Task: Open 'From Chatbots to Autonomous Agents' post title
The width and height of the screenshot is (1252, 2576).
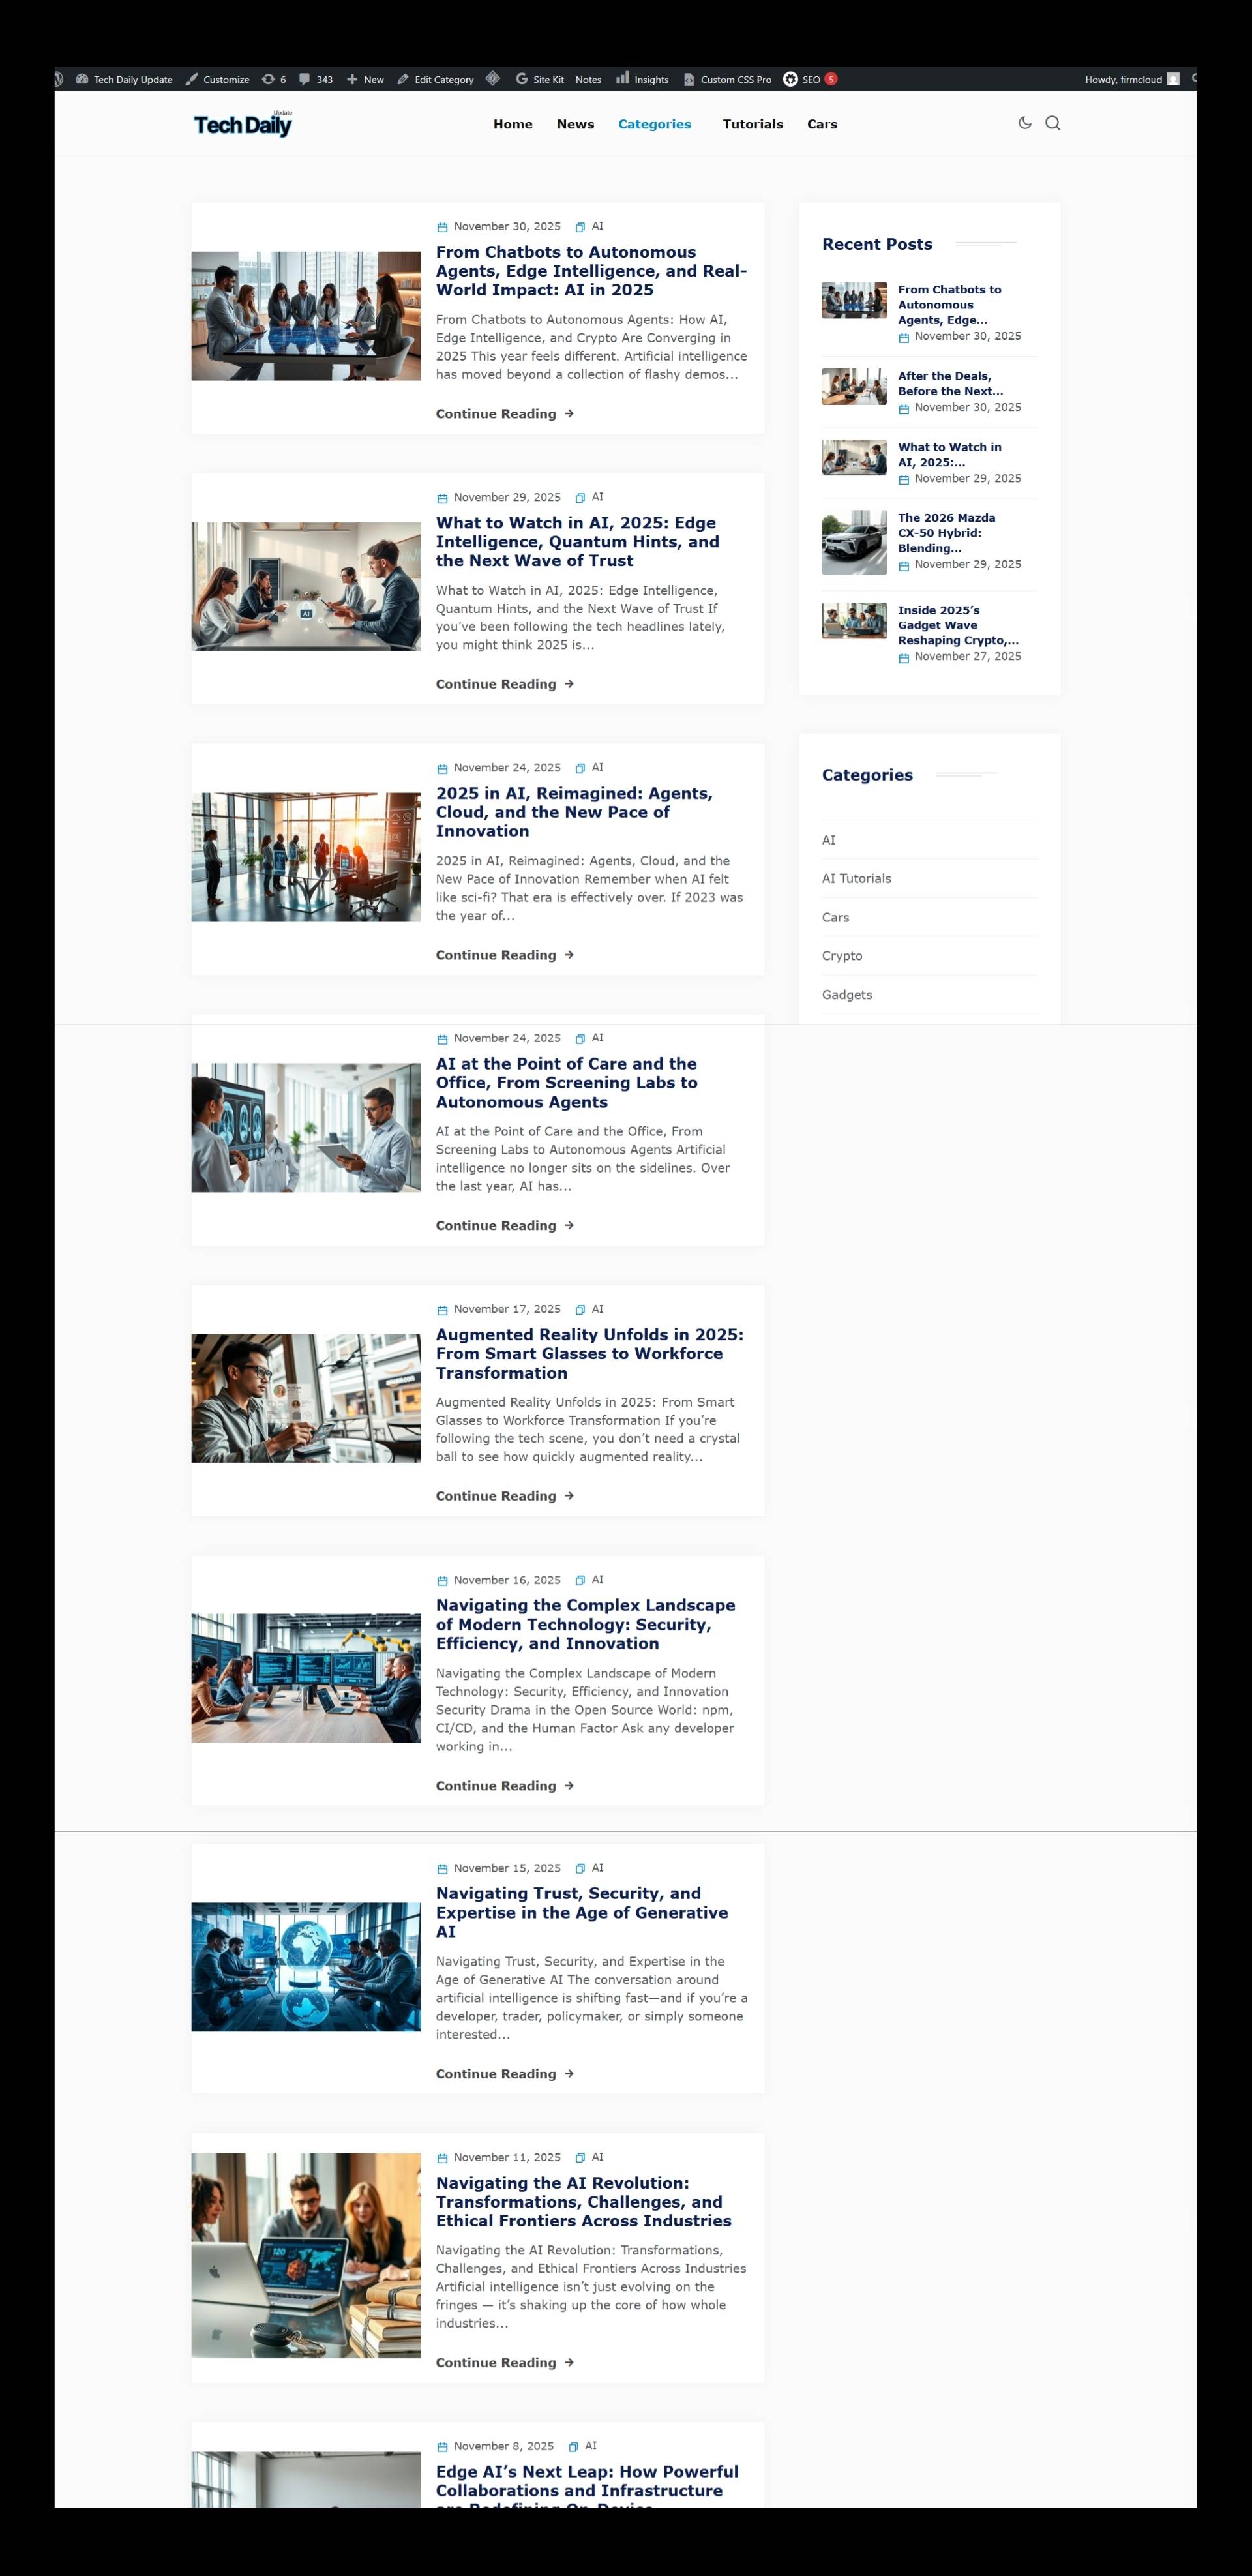Action: point(591,271)
